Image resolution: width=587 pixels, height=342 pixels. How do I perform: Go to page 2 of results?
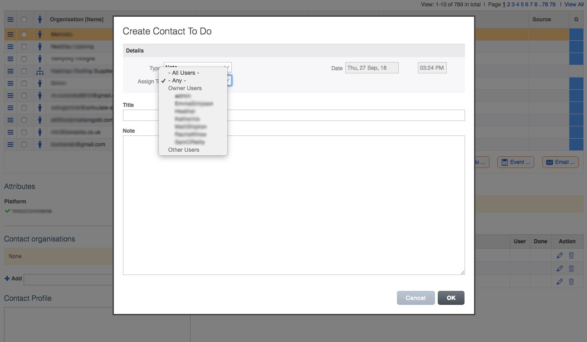509,5
